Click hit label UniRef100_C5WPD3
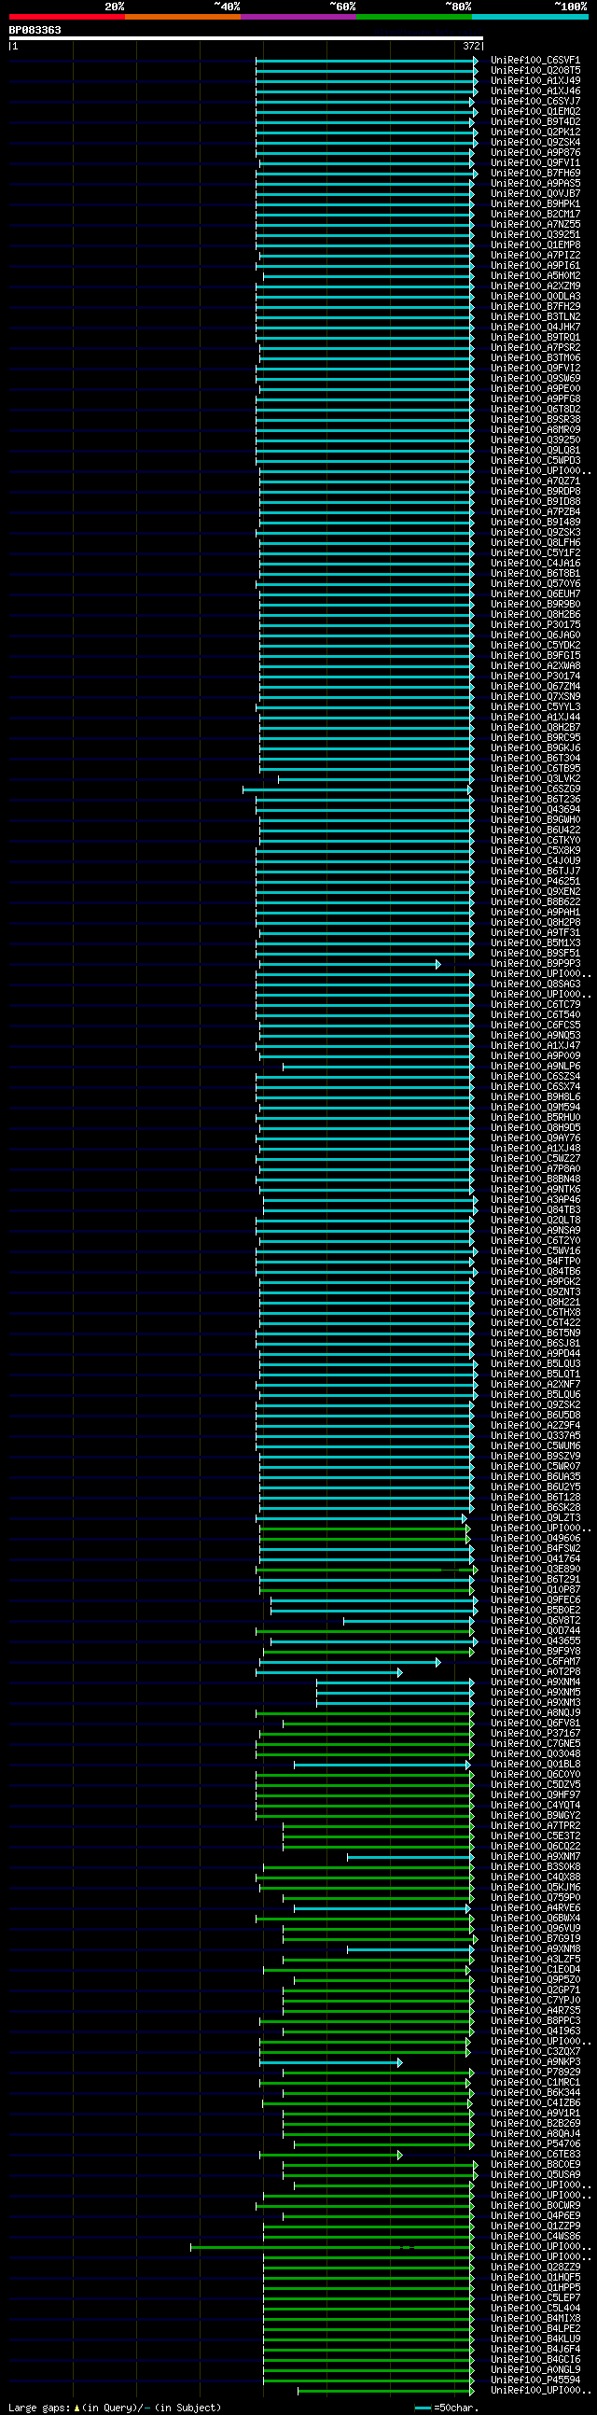Screen dimensions: 597x2415 (535, 461)
